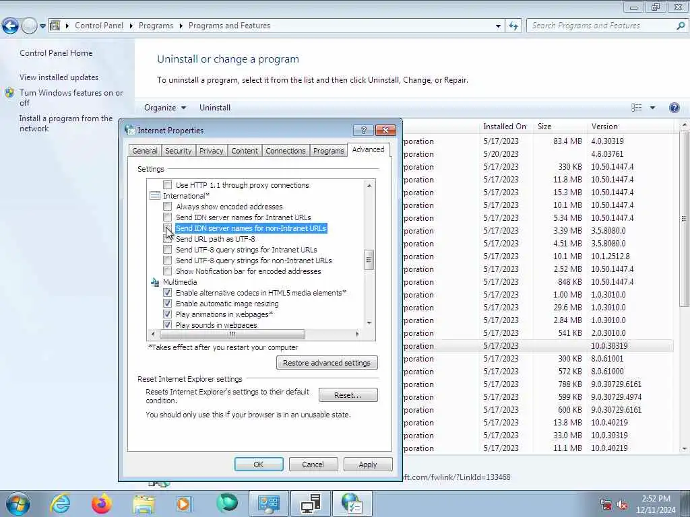Image resolution: width=690 pixels, height=517 pixels.
Task: Go back with the Back arrow button
Action: pos(10,26)
